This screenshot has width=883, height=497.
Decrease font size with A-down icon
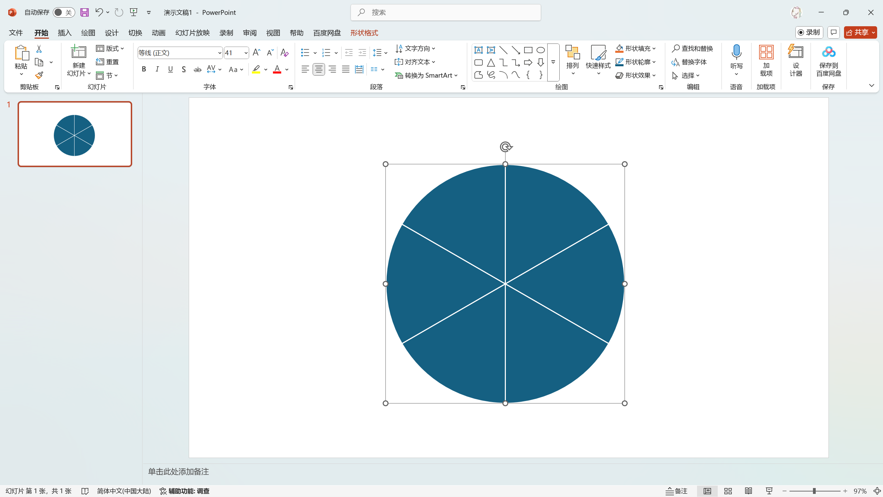click(270, 52)
